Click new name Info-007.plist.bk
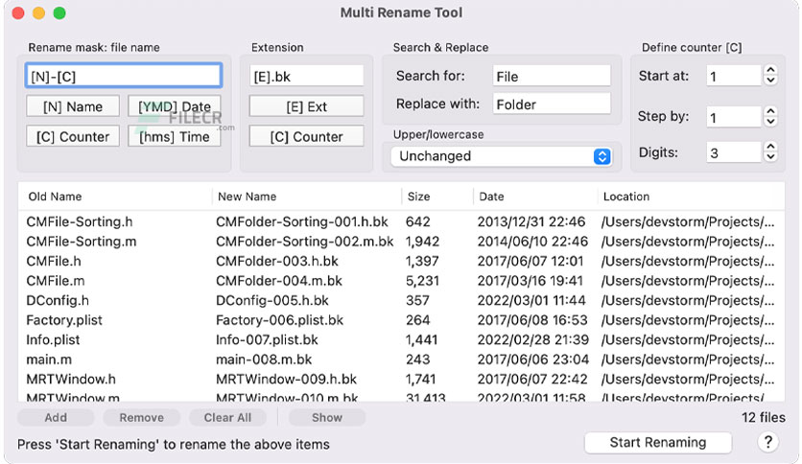This screenshot has width=802, height=464. (x=267, y=339)
